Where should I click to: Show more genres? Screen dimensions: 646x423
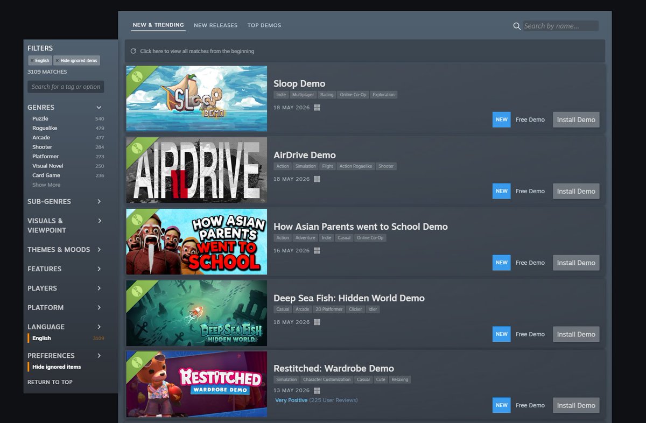[x=46, y=185]
